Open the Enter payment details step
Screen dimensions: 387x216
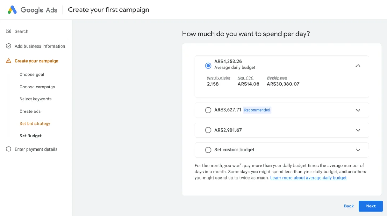36,149
